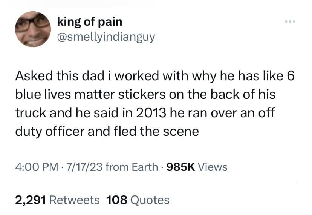Click the 2,291 retweet count number
The image size is (312, 215).
pos(30,200)
